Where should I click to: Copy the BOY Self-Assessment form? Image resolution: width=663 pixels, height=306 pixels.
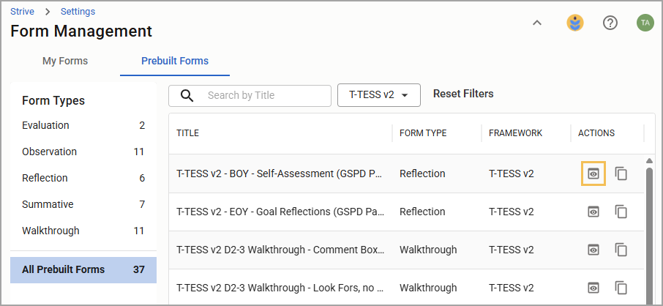(621, 173)
